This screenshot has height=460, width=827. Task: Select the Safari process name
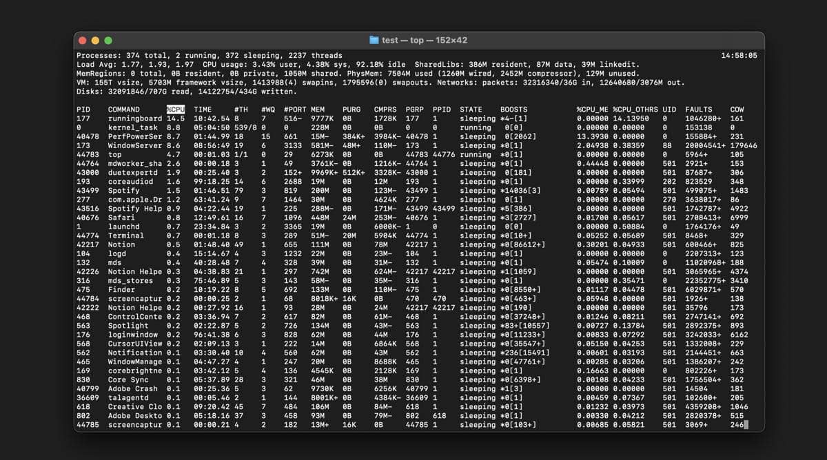tap(121, 218)
